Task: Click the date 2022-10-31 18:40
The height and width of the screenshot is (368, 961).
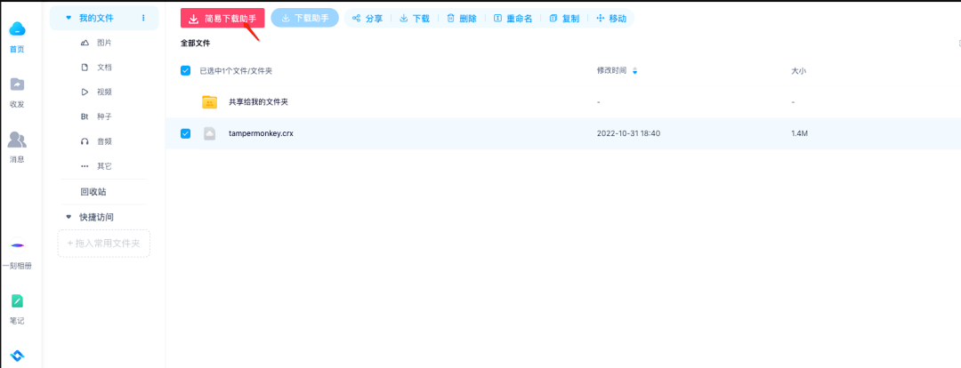Action: tap(628, 133)
